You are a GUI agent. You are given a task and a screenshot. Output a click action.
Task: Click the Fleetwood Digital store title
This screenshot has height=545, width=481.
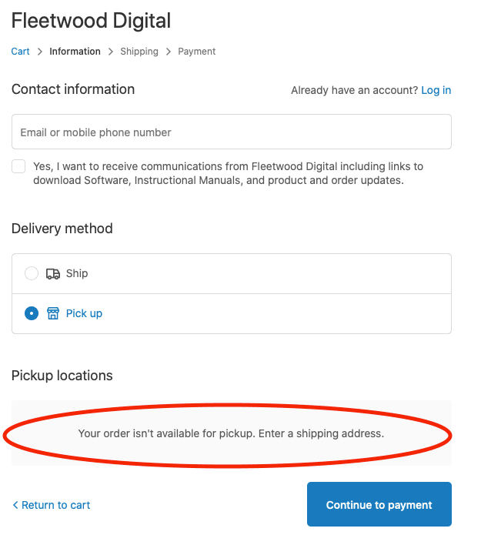coord(92,21)
